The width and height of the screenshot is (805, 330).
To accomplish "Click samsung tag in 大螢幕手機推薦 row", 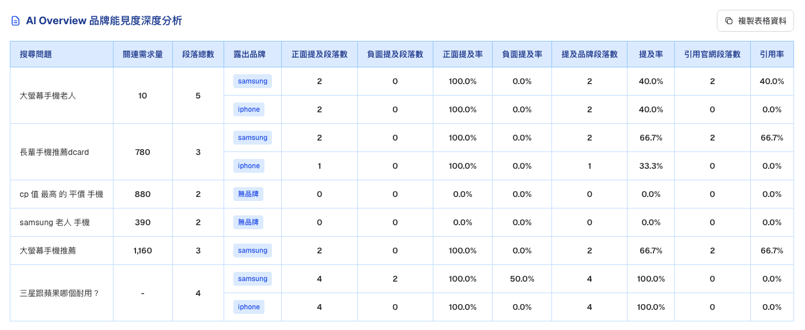I will (252, 251).
